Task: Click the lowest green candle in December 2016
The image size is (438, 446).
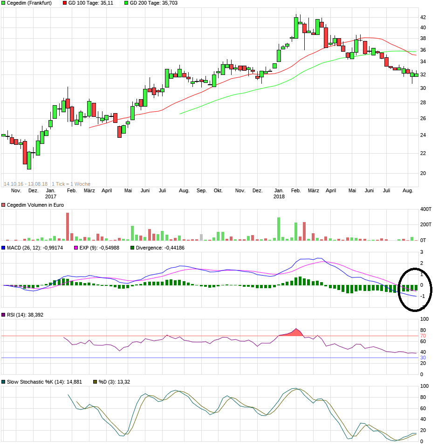Action: click(x=29, y=161)
